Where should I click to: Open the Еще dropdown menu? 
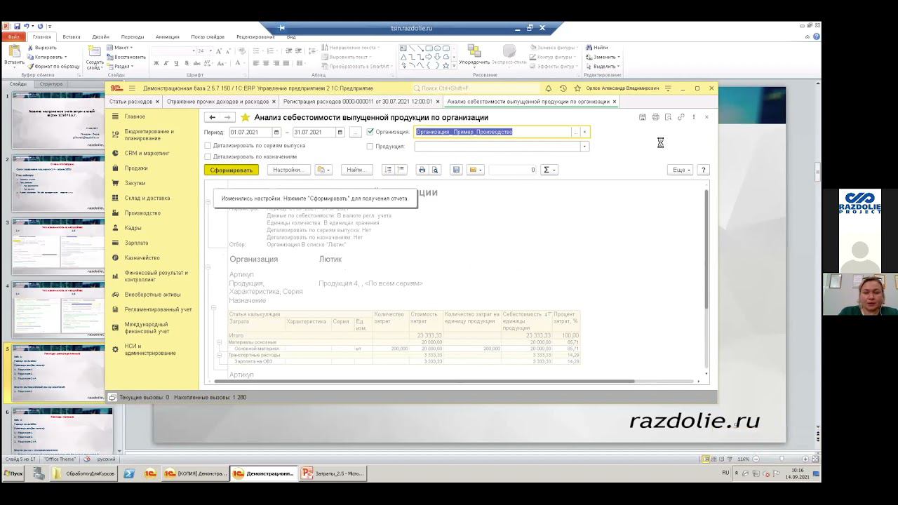pyautogui.click(x=681, y=170)
